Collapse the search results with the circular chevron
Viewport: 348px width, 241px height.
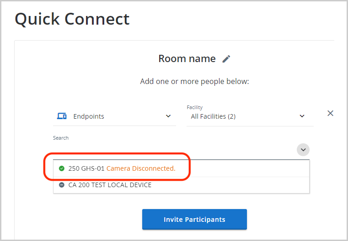point(303,150)
